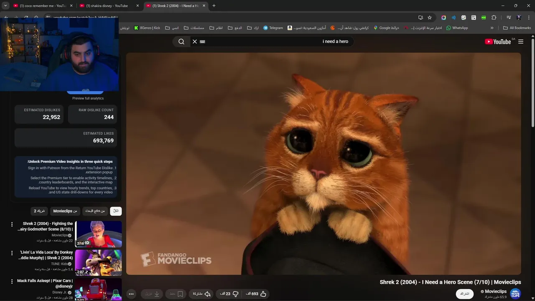
Task: Open the 8Genzo Kick bookmark
Action: 147,28
